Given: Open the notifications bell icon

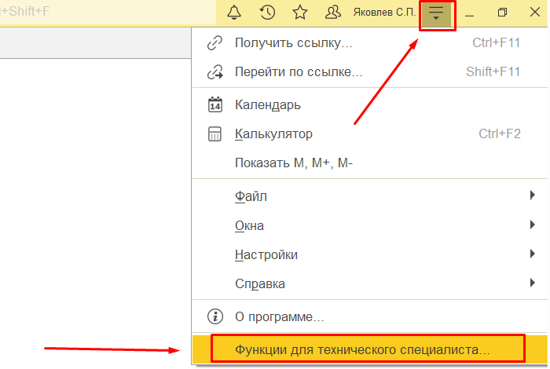Looking at the screenshot, I should [x=234, y=13].
